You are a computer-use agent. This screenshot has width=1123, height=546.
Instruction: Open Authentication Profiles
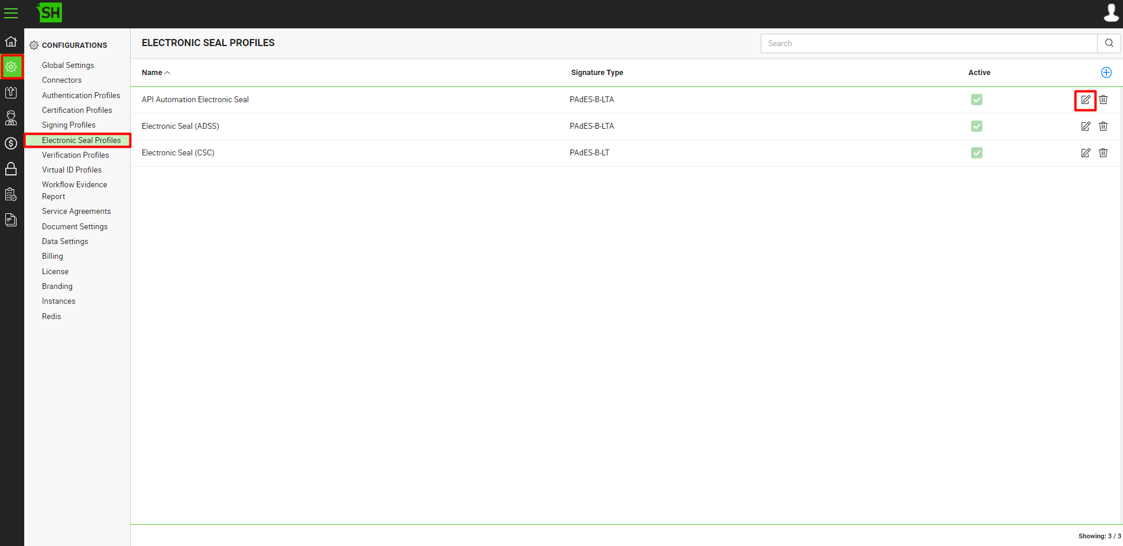pos(81,95)
